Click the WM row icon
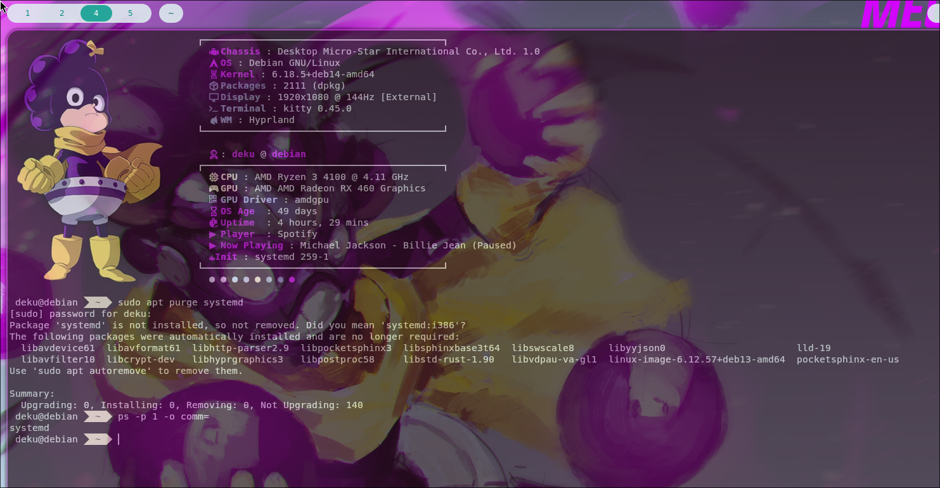This screenshot has width=940, height=488. (x=214, y=120)
